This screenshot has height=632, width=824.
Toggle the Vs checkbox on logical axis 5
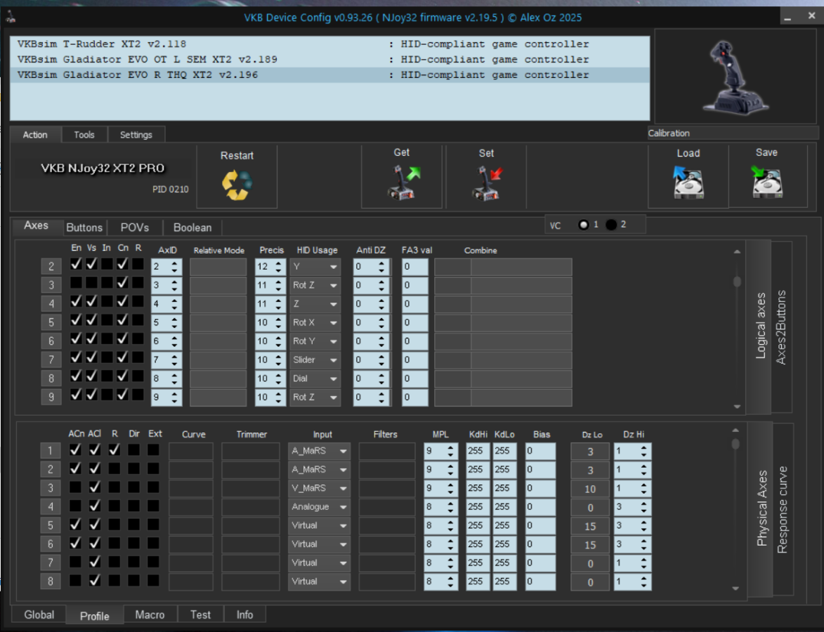point(91,320)
